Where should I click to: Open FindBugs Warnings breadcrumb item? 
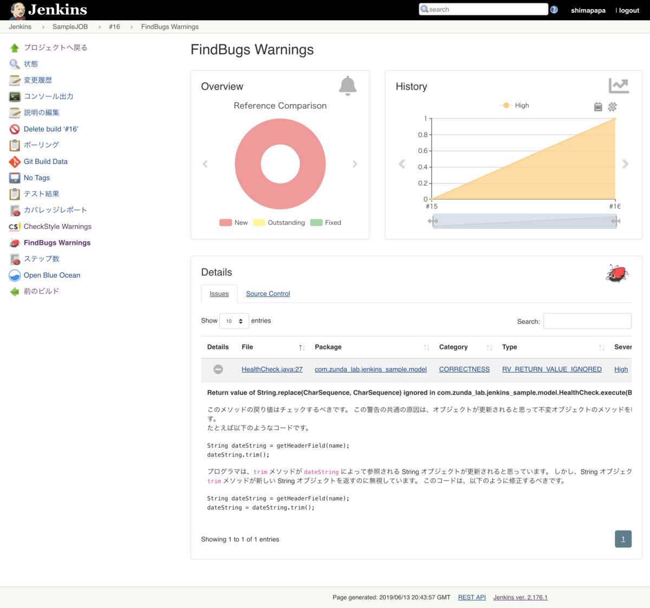point(170,27)
